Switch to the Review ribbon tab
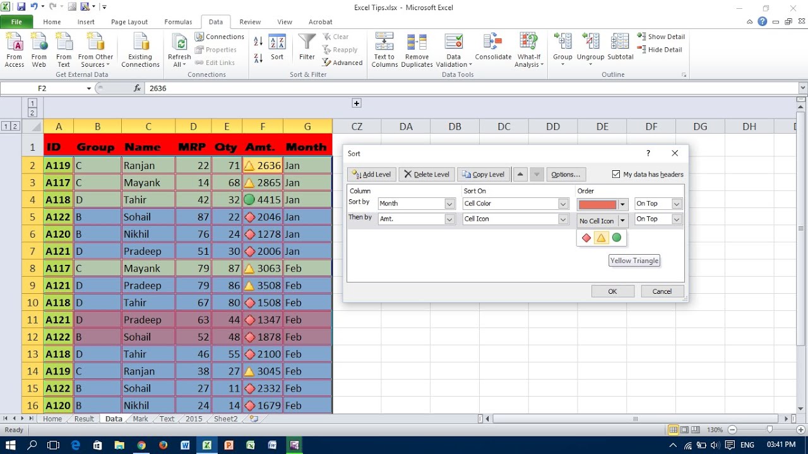 [250, 21]
